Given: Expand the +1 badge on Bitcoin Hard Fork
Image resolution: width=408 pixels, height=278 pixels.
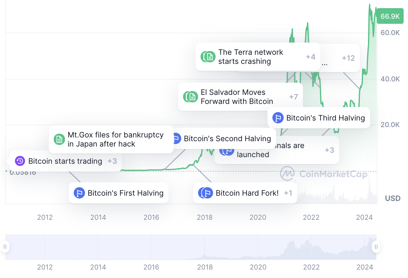Looking at the screenshot, I should coord(288,193).
